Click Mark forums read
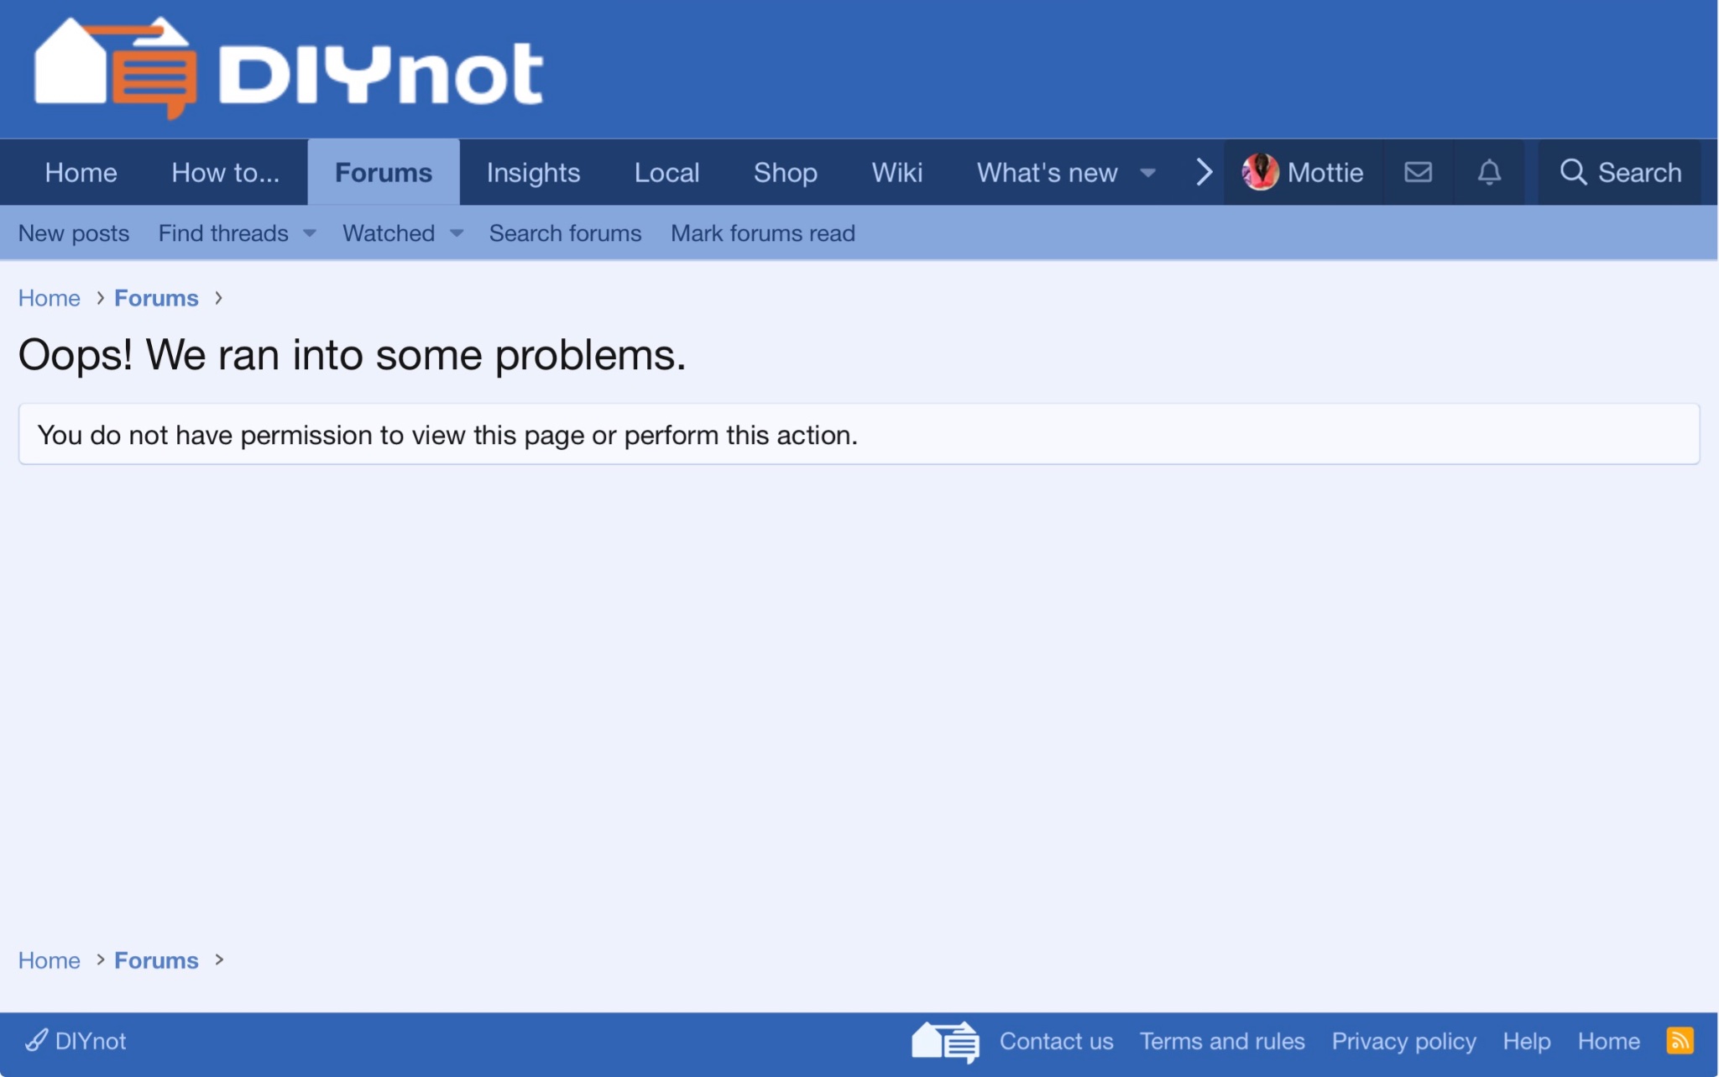 tap(763, 233)
